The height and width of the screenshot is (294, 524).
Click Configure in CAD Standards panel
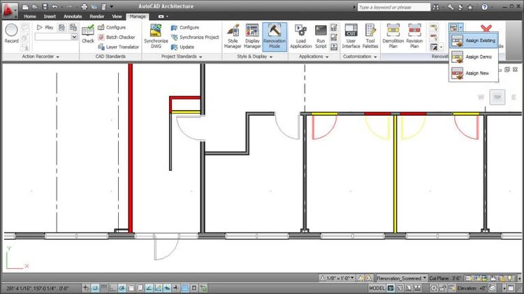coord(112,27)
